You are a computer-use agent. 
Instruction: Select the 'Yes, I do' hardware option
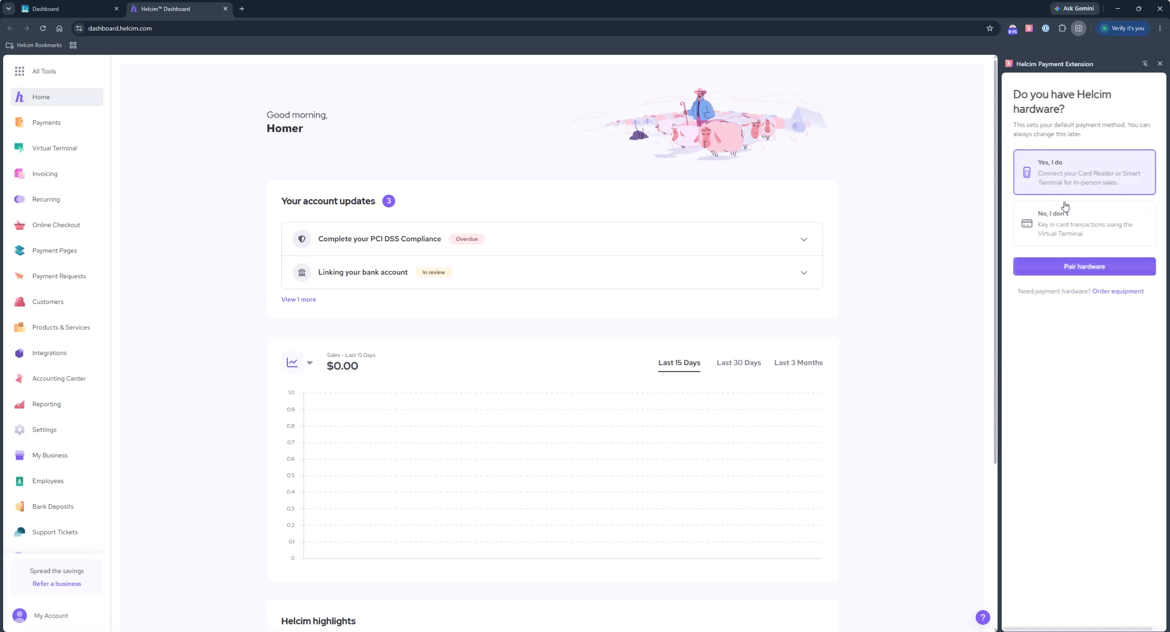[x=1084, y=172]
